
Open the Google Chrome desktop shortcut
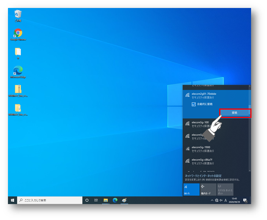coord(18,35)
